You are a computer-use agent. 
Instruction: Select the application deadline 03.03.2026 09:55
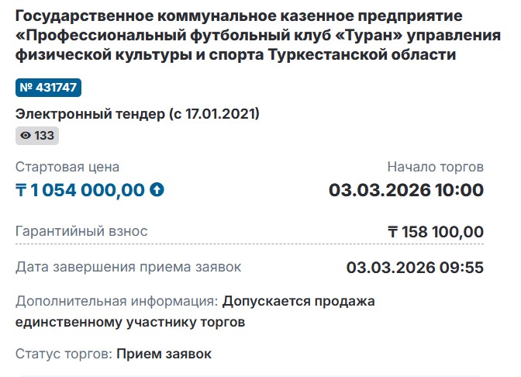(415, 268)
